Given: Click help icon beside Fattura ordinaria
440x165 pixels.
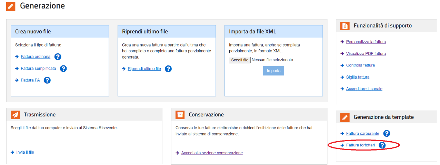Looking at the screenshot, I should [x=58, y=57].
